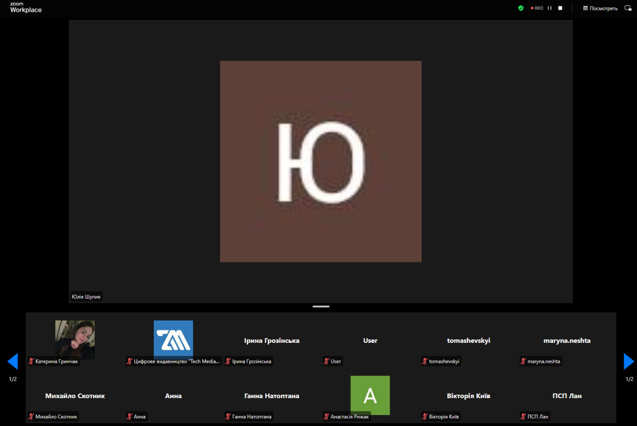Go to the next page of participants
The width and height of the screenshot is (637, 426).
[629, 361]
